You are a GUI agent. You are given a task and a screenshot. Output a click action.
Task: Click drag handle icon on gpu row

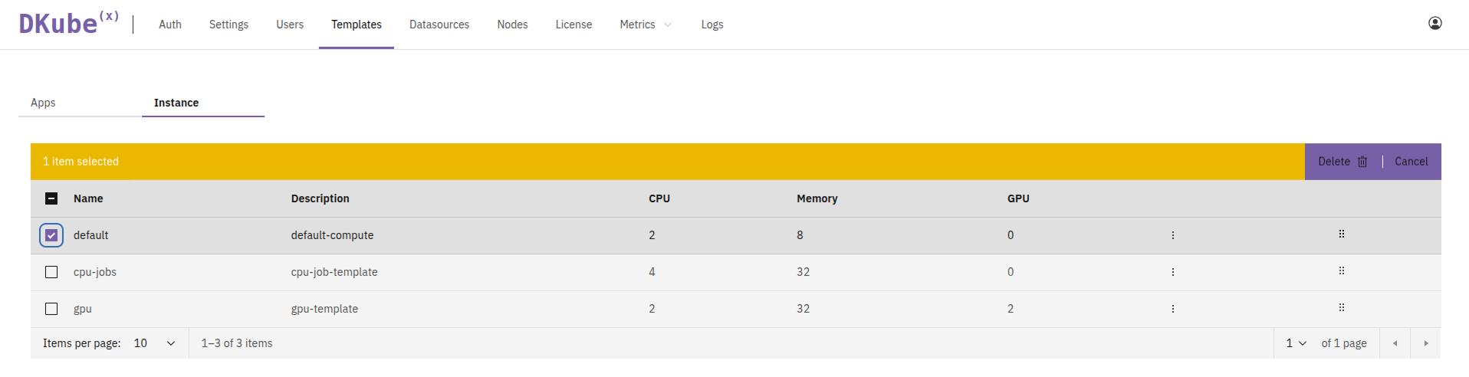[x=1341, y=308]
